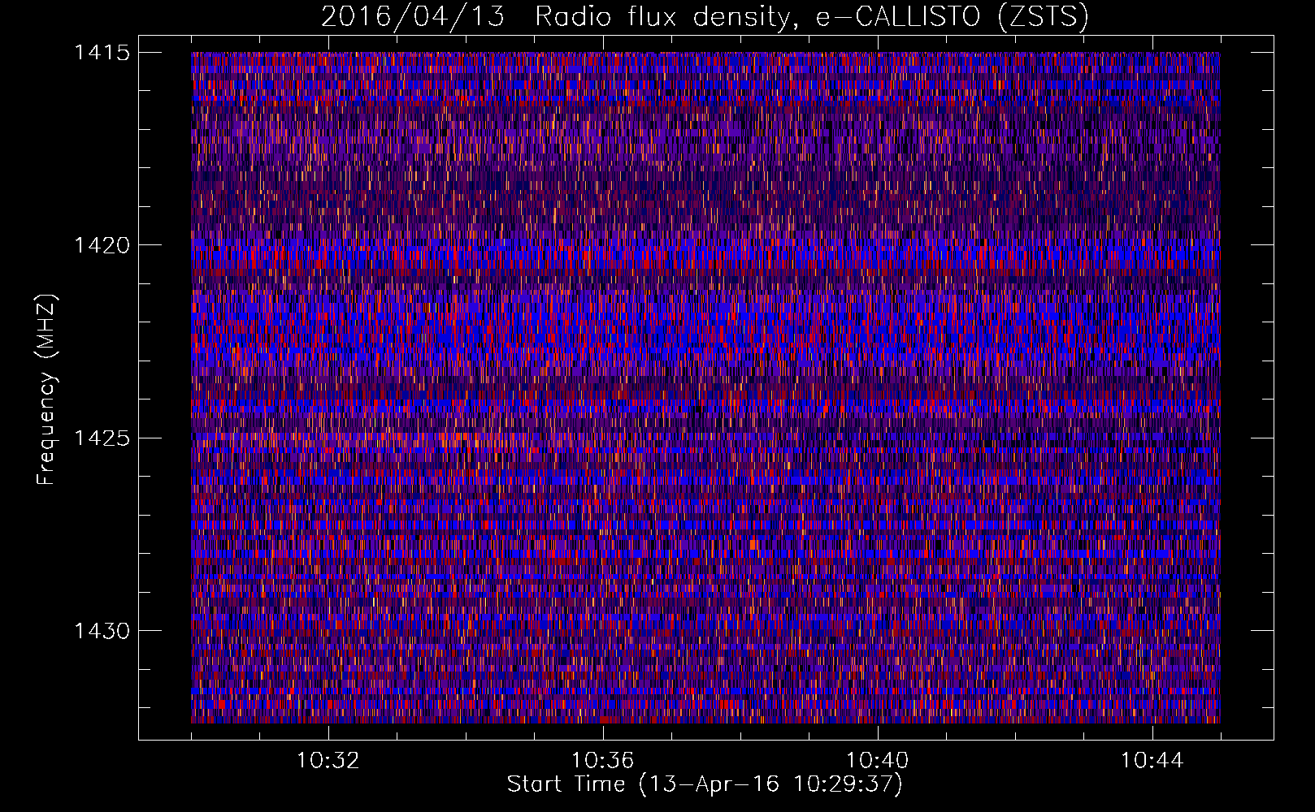Select the 1415 frequency tick label
Image resolution: width=1315 pixels, height=812 pixels.
pos(102,53)
